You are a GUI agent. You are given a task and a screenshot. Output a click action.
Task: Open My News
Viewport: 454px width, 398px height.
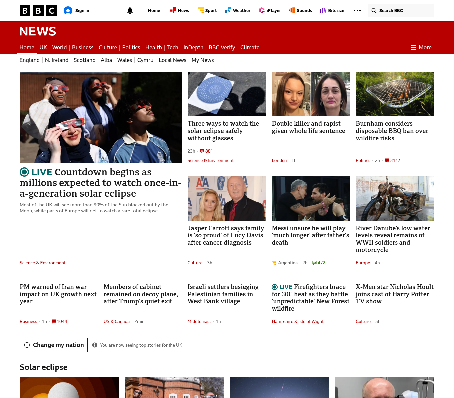coord(203,60)
